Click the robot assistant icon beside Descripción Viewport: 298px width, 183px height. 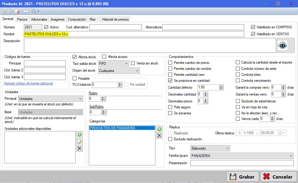282,45
